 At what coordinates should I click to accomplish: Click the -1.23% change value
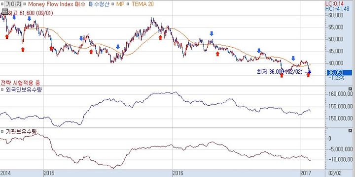coord(336,78)
